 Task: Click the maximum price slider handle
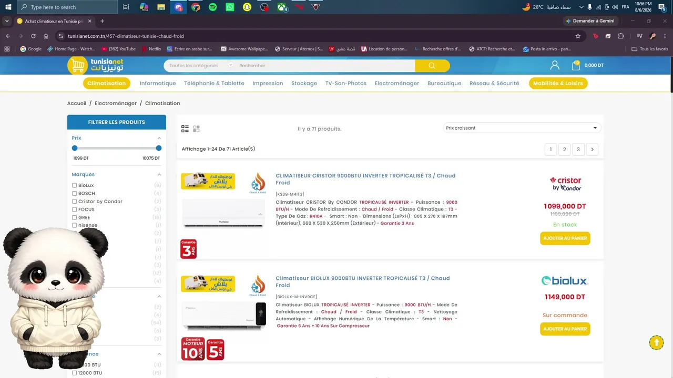[x=159, y=148]
